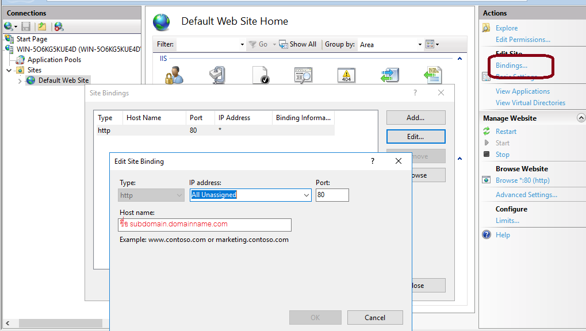Click the Limits... link under Configure
This screenshot has height=331, width=586.
(x=507, y=221)
